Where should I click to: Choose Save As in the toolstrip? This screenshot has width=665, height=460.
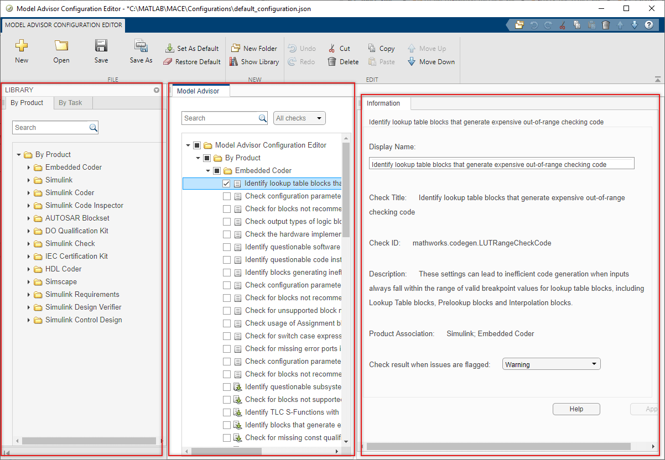coord(141,51)
